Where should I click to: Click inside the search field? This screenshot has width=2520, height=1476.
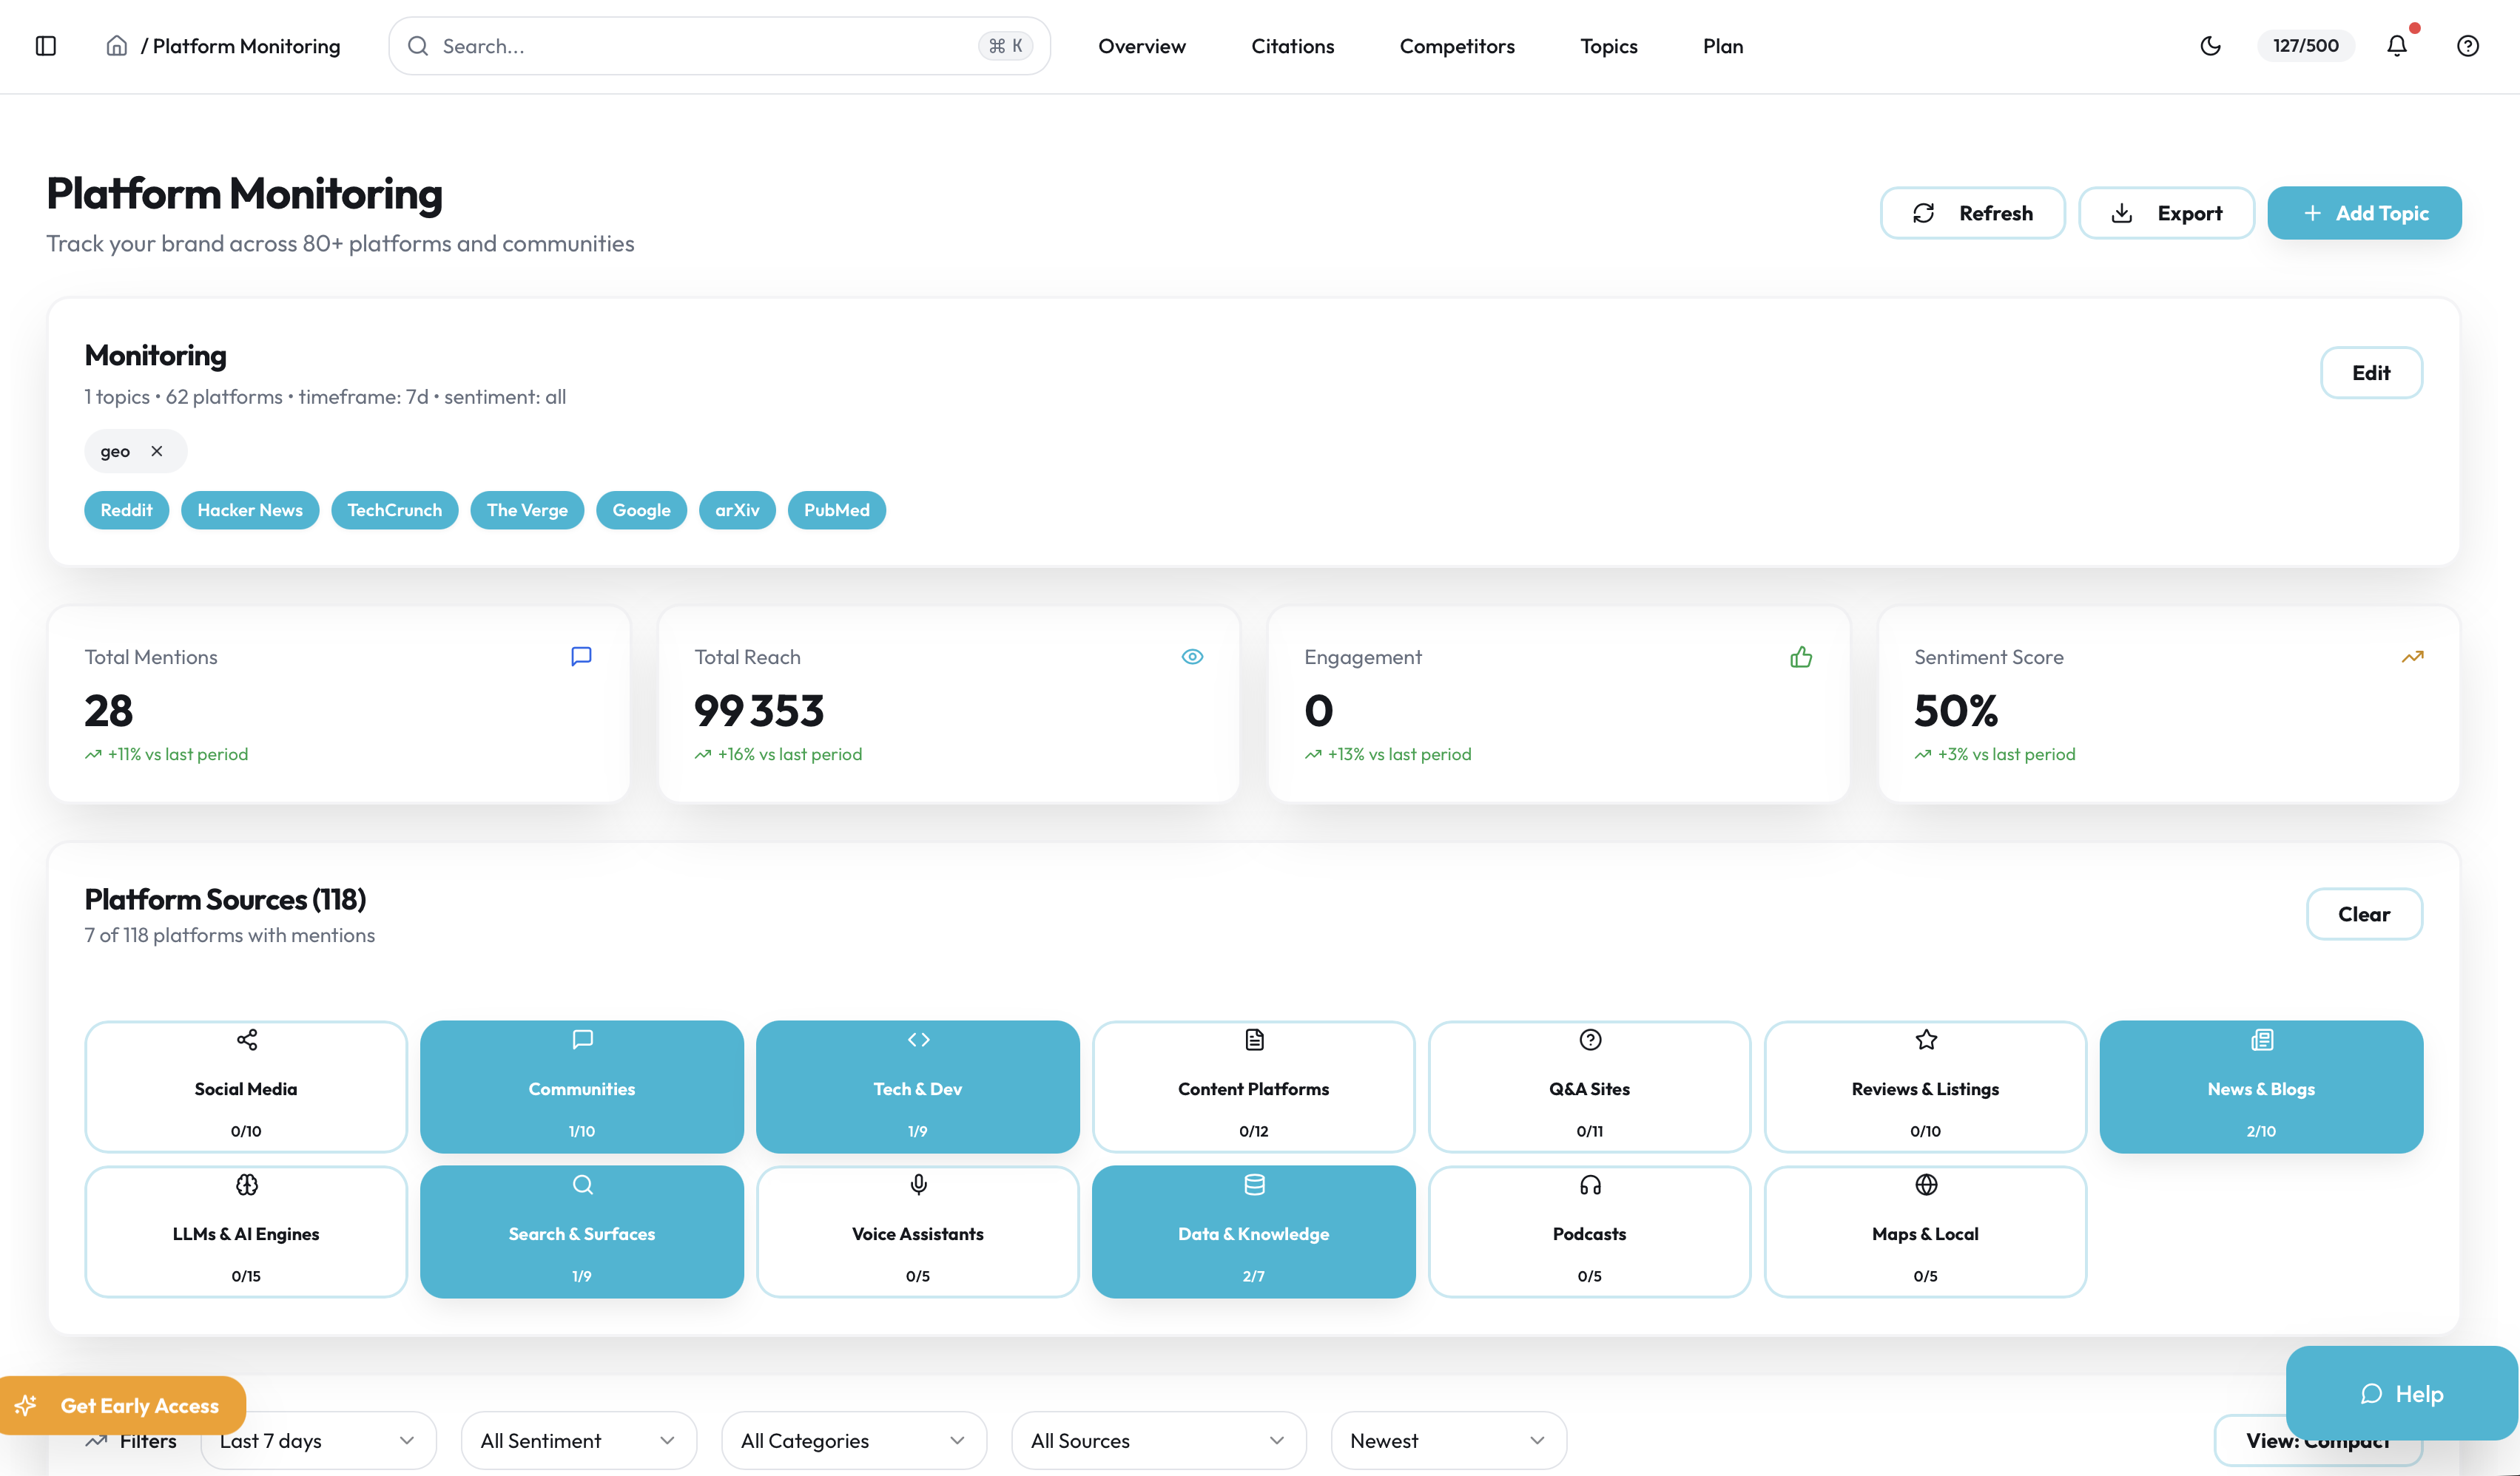pos(700,45)
